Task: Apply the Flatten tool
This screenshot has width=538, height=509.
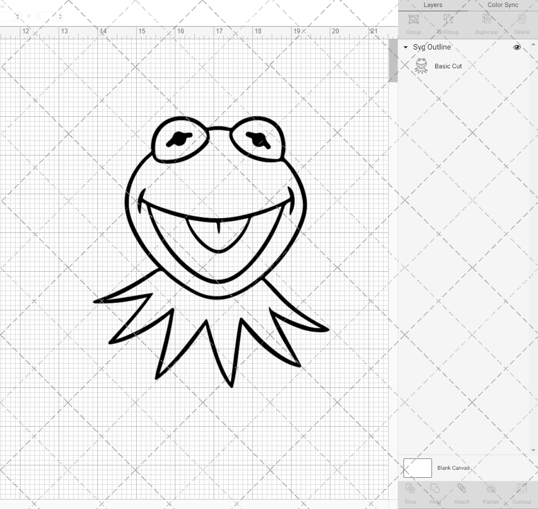Action: 491,493
